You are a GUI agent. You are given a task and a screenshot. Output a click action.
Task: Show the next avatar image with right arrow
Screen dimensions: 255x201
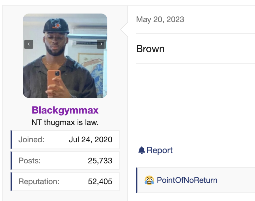point(101,44)
